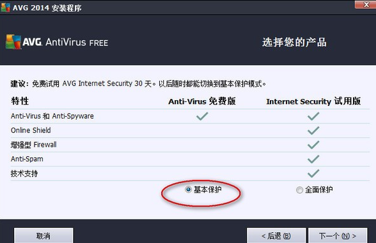376x243 pixels.
Task: Click the Anti-Spam feature label
Action: (x=27, y=159)
